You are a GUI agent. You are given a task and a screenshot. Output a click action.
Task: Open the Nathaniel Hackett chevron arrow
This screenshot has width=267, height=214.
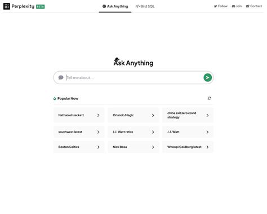99,115
